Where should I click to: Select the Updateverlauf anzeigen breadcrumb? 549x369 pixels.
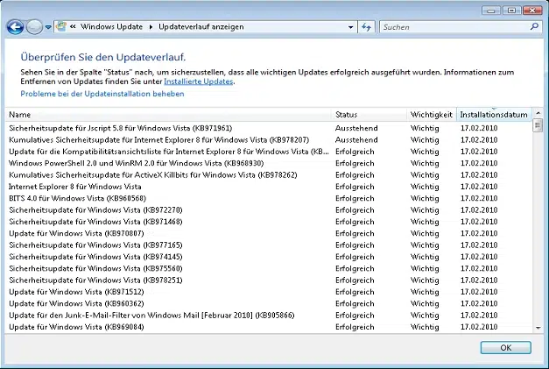[201, 26]
